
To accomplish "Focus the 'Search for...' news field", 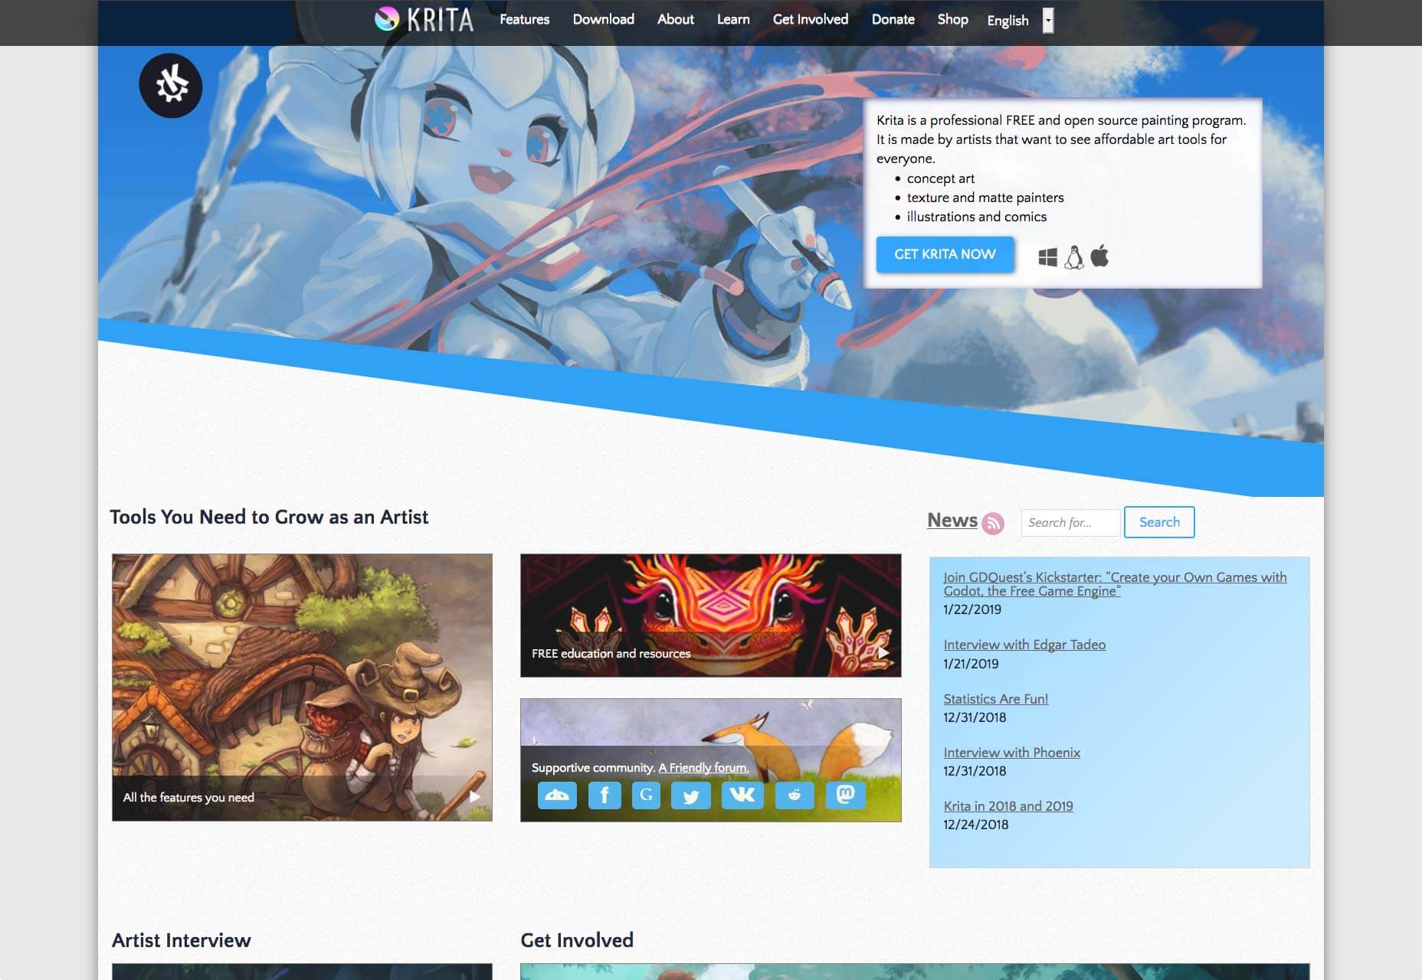I will click(x=1070, y=522).
